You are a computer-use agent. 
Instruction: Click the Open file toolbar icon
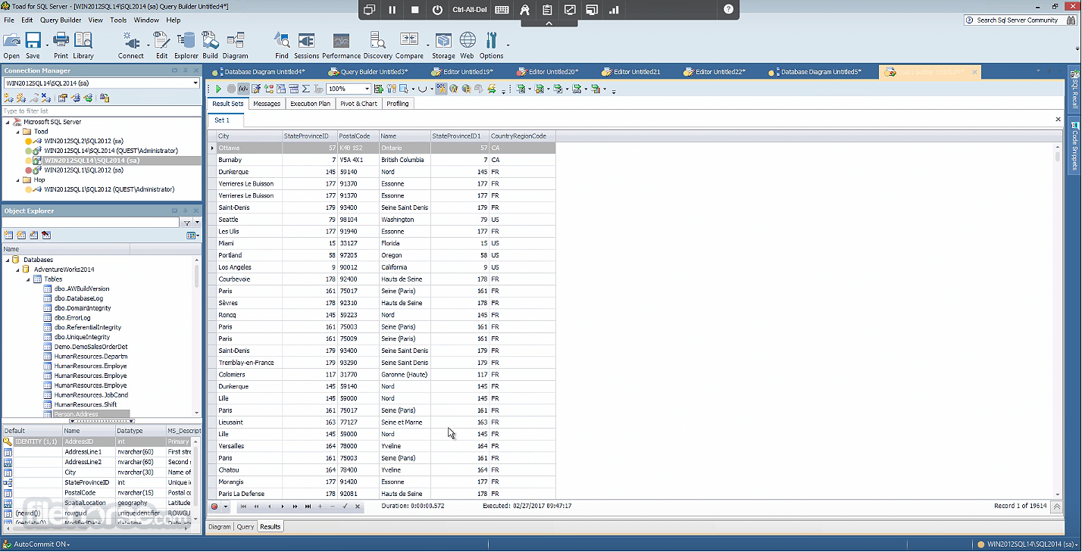[x=11, y=45]
